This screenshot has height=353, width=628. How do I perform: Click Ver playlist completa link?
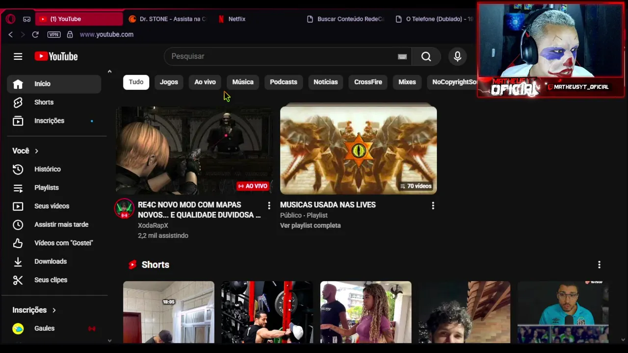pos(310,226)
